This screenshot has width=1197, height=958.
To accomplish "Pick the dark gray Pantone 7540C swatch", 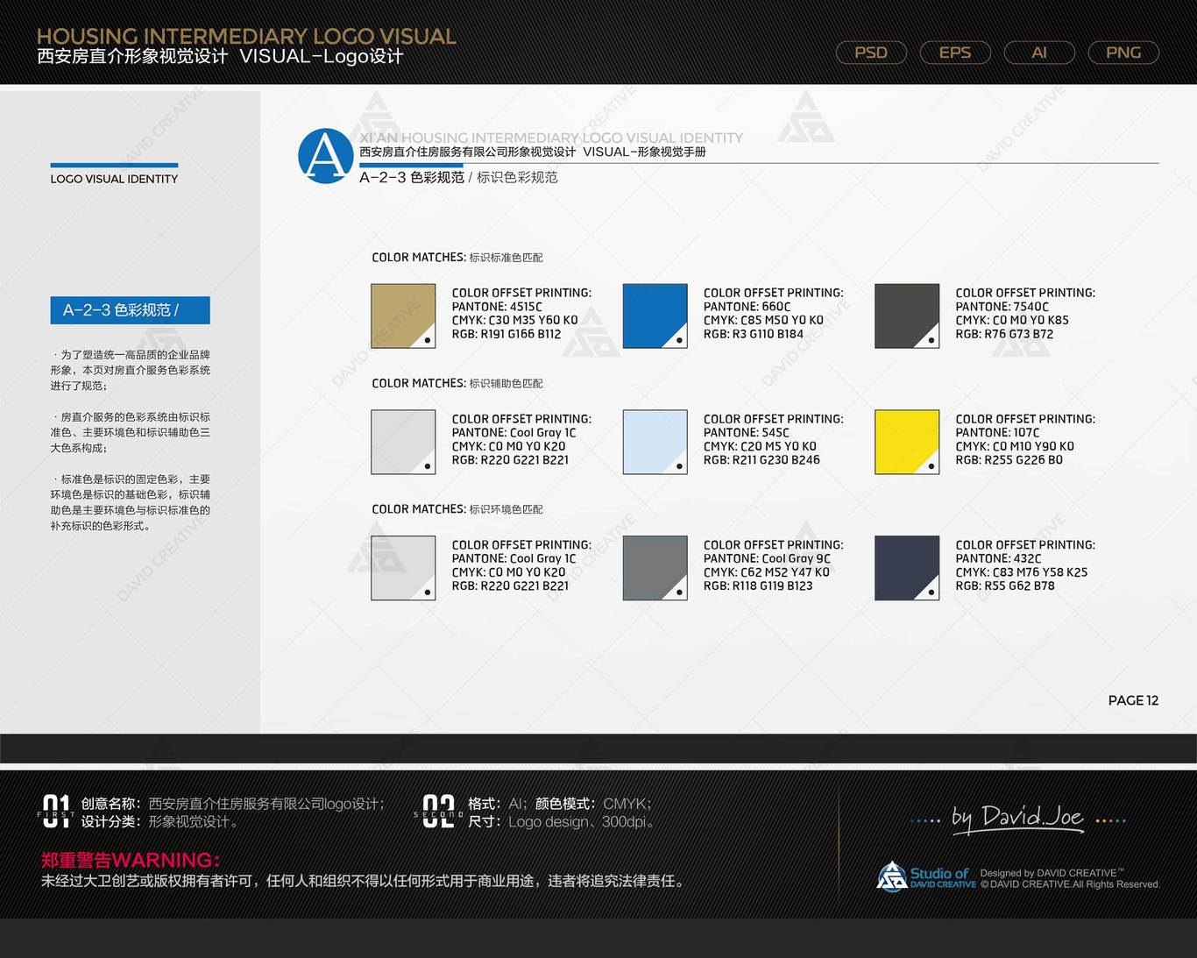I will 907,316.
